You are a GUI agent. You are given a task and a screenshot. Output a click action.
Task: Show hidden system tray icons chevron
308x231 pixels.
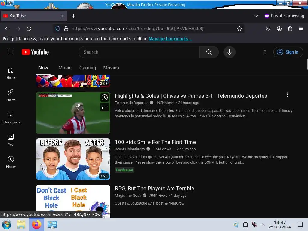tap(263, 224)
